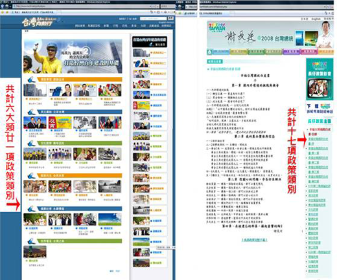Viewport: 337px width, 280px height.
Task: Click the yellow-green book cover in the banner
Action: coord(311,38)
